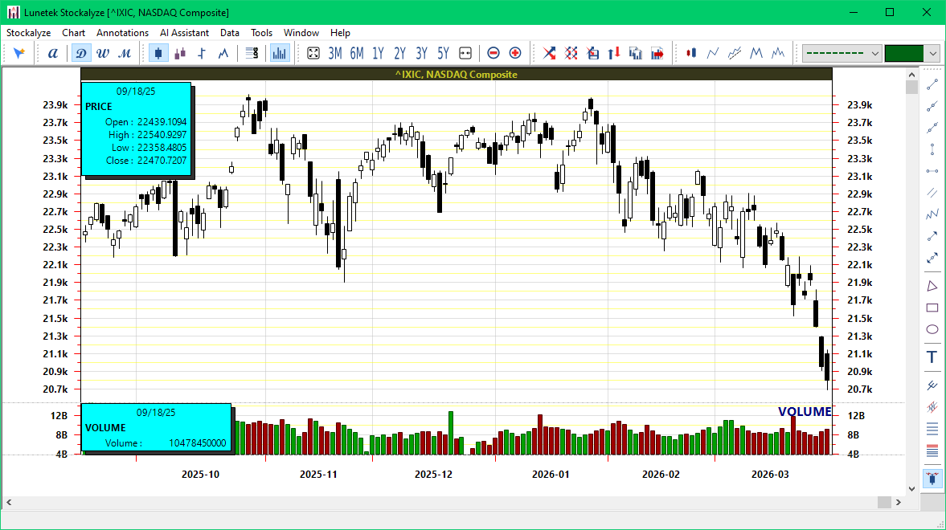
Task: Open the data table view icon
Action: coord(252,52)
